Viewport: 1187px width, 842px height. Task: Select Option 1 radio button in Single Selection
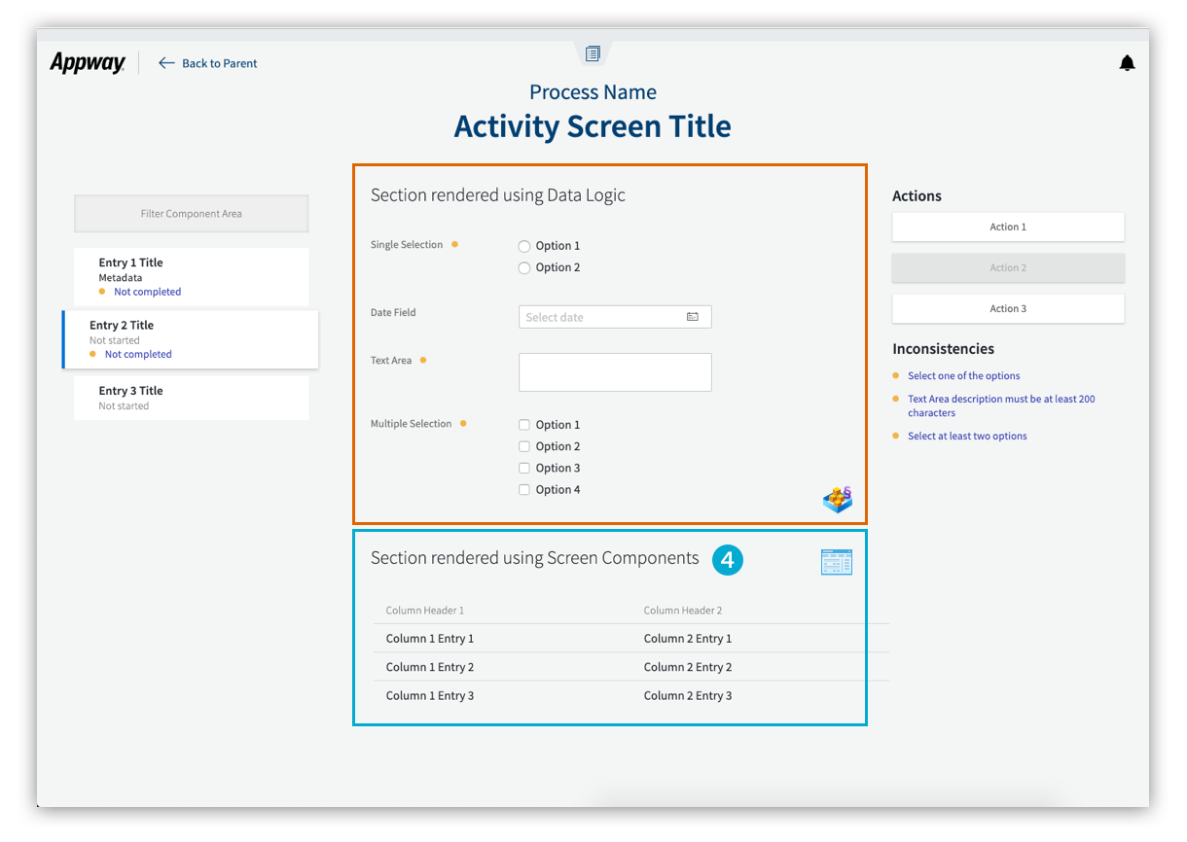coord(524,246)
